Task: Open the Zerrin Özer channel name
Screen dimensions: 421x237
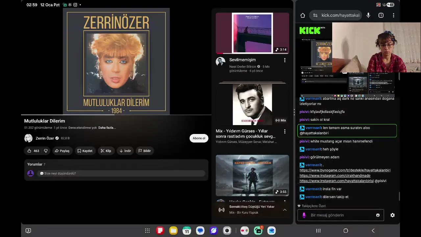Action: [x=45, y=138]
